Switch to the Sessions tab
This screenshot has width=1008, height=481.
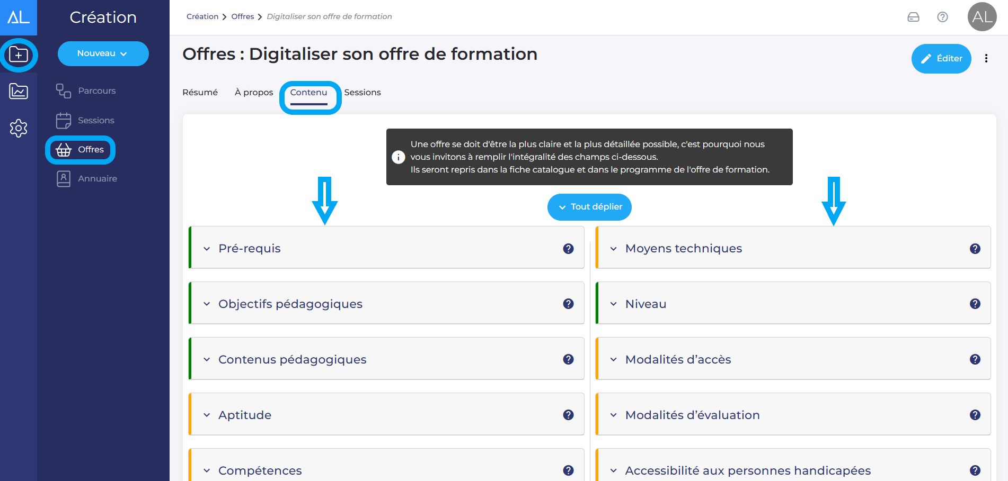(x=362, y=93)
